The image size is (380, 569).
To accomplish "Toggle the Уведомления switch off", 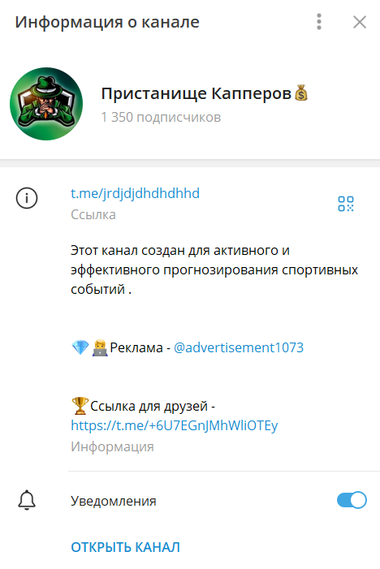I will (x=352, y=500).
